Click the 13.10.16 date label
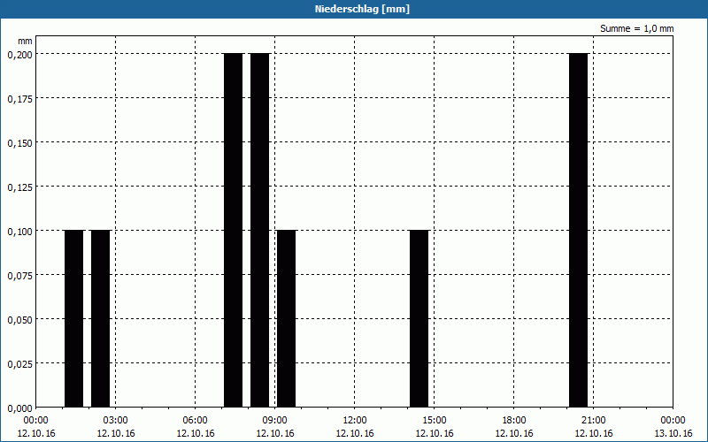Viewport: 708px width, 442px height. tap(673, 433)
